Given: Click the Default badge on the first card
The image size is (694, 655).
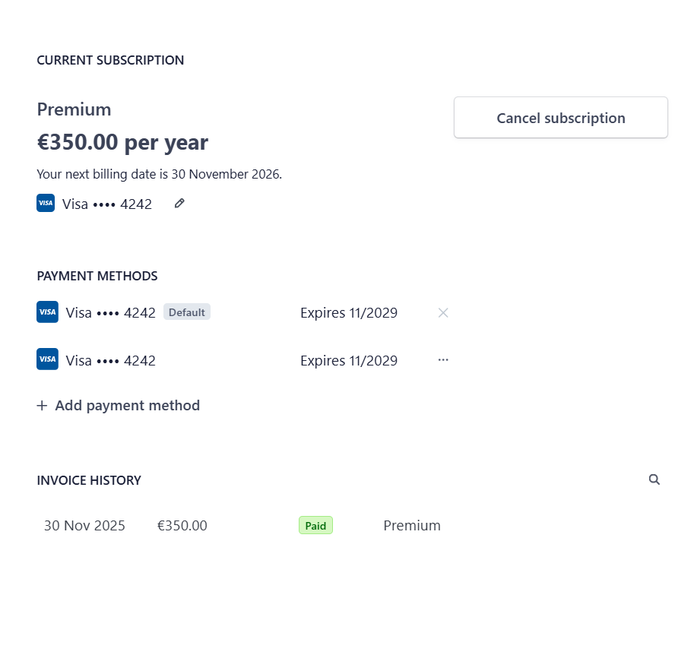Looking at the screenshot, I should [187, 312].
